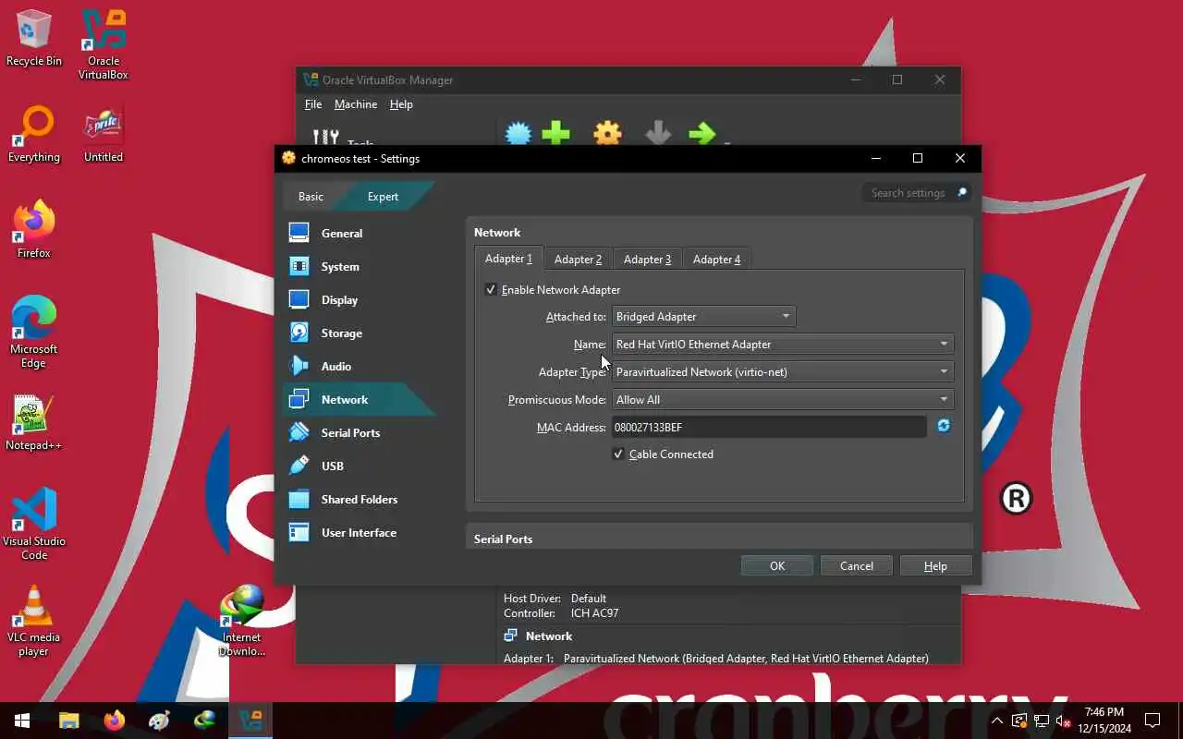Click the MAC Address text field
The image size is (1183, 739).
click(769, 427)
